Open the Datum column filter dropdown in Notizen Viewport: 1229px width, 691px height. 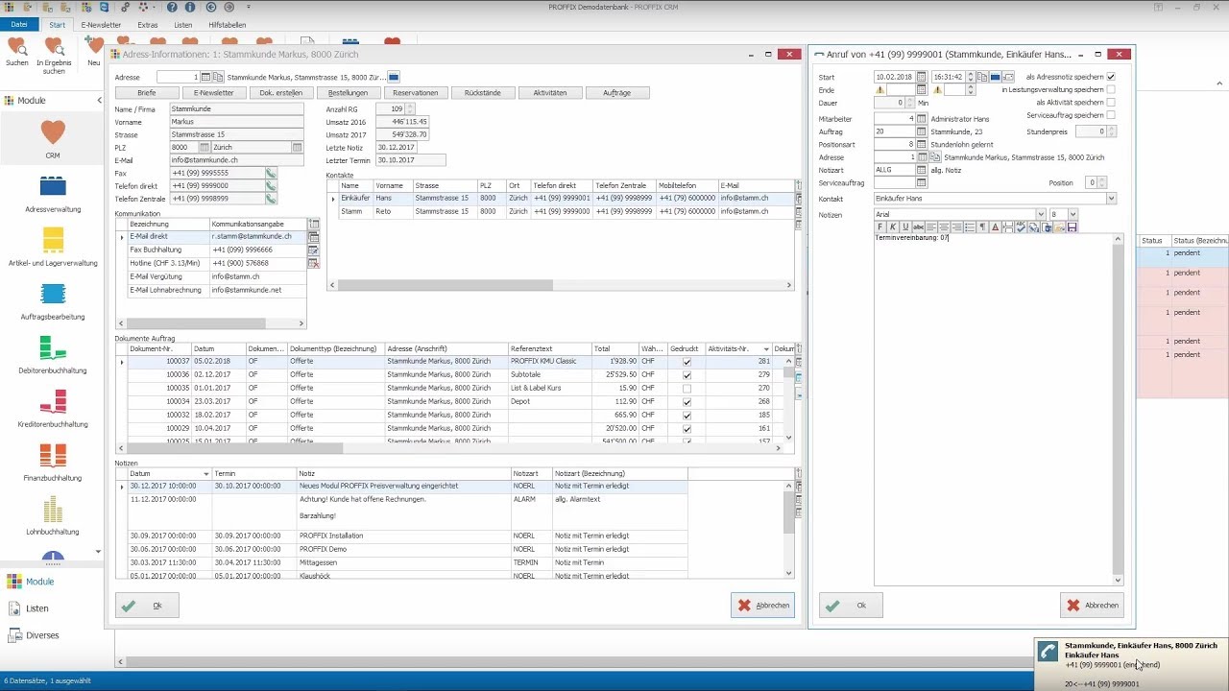pyautogui.click(x=205, y=474)
